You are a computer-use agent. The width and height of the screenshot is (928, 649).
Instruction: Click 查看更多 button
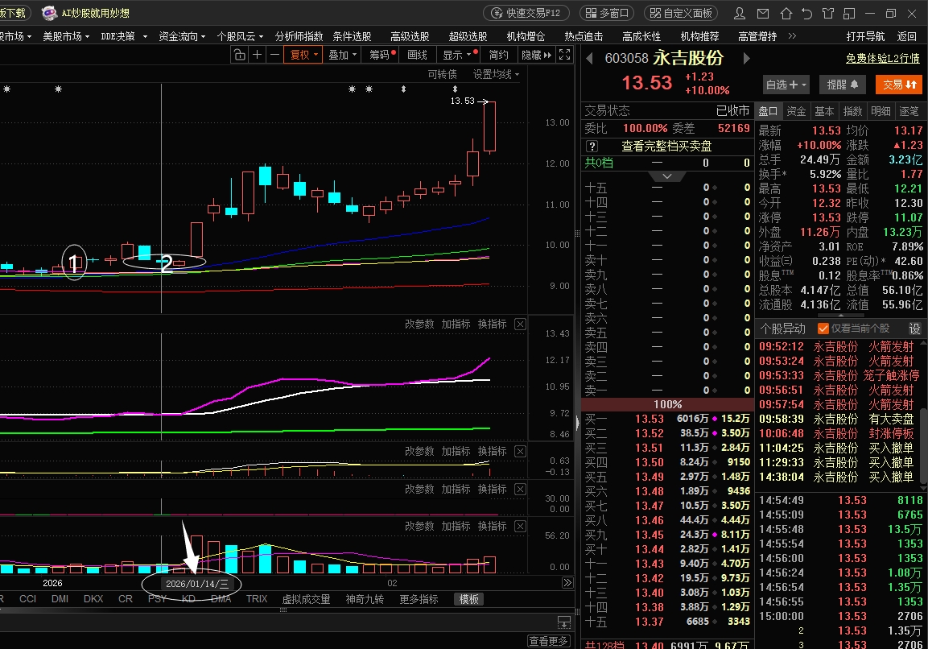click(548, 641)
